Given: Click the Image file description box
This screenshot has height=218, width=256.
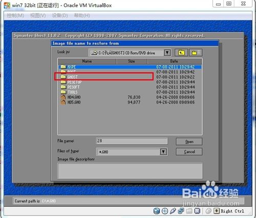Looking at the screenshot, I should coord(130,171).
